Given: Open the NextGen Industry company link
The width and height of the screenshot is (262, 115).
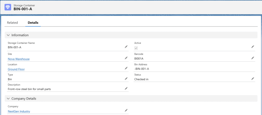Looking at the screenshot, I should click(x=19, y=111).
